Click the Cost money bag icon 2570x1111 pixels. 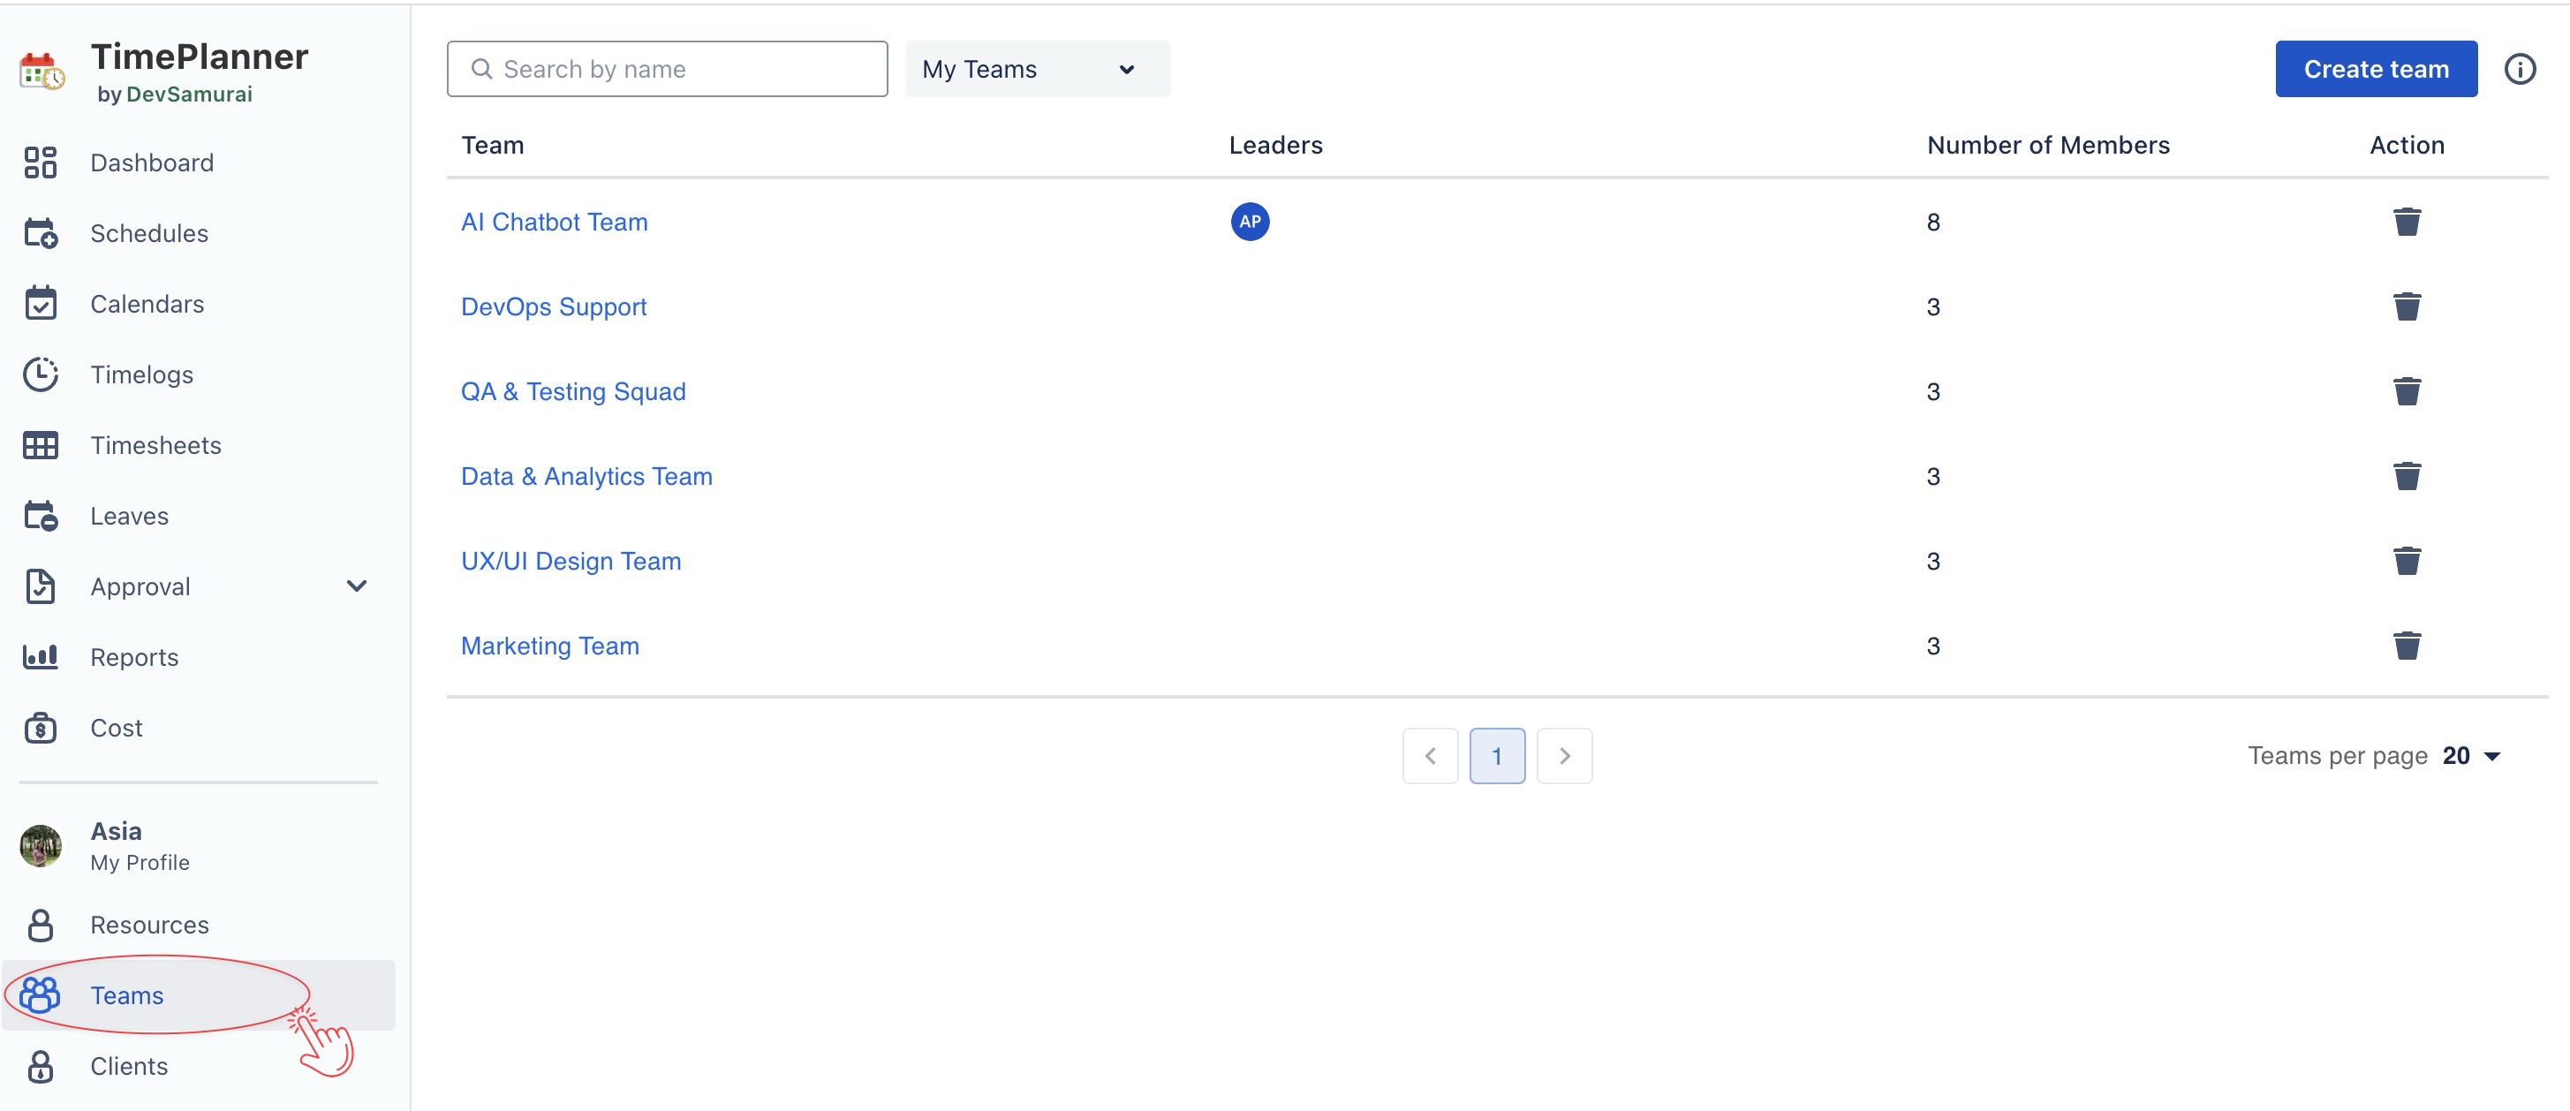[x=40, y=728]
